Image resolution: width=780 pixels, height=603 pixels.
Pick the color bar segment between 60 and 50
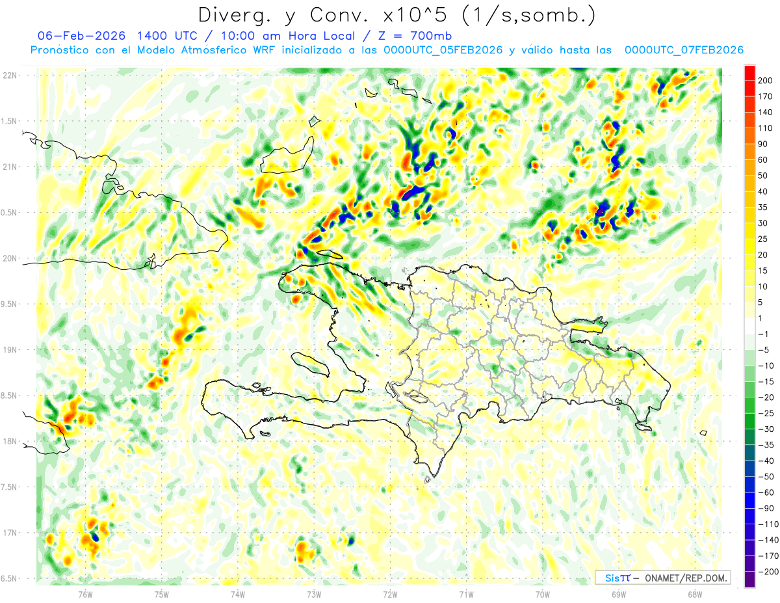click(749, 168)
